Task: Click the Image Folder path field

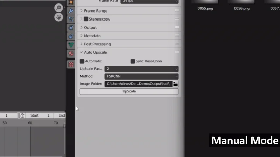Action: 138,84
